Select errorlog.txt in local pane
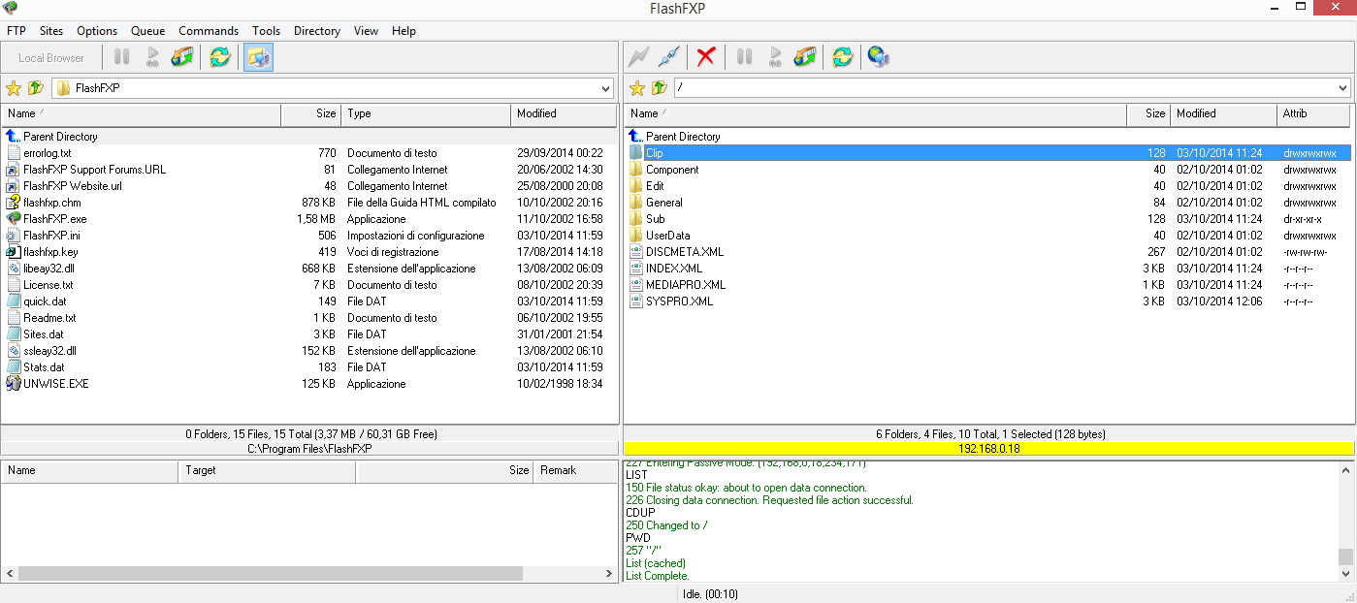This screenshot has width=1357, height=603. click(47, 153)
